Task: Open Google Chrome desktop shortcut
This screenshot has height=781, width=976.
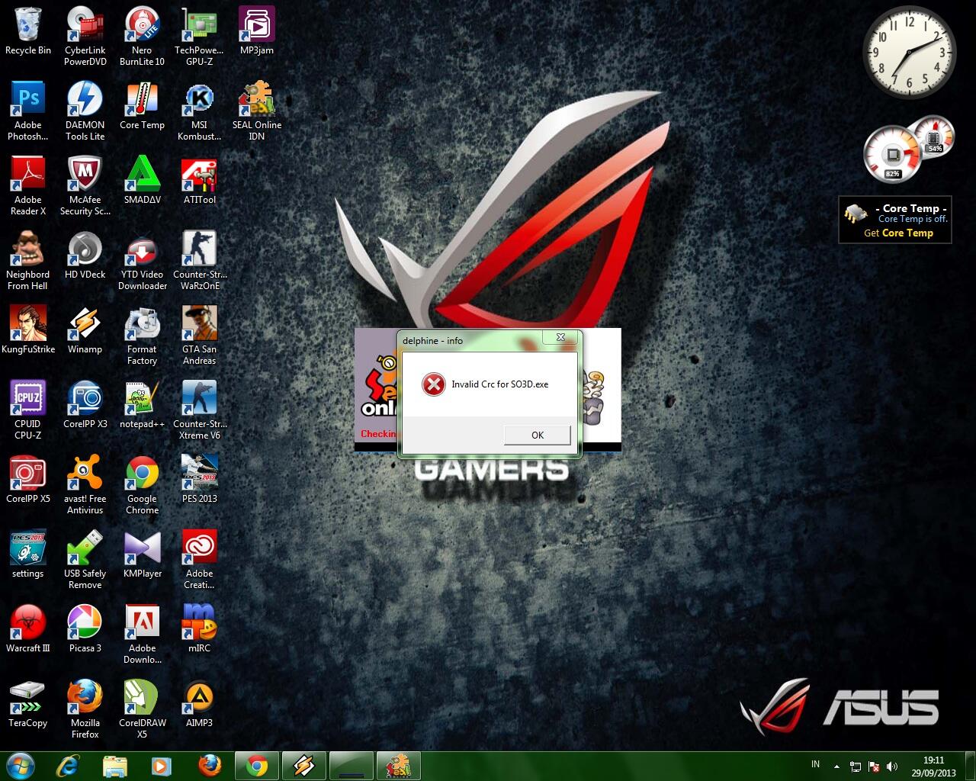Action: click(142, 484)
